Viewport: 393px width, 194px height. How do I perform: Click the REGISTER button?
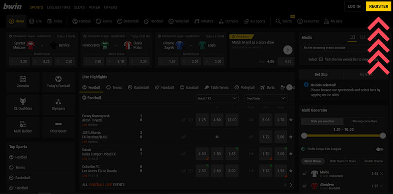pyautogui.click(x=378, y=6)
